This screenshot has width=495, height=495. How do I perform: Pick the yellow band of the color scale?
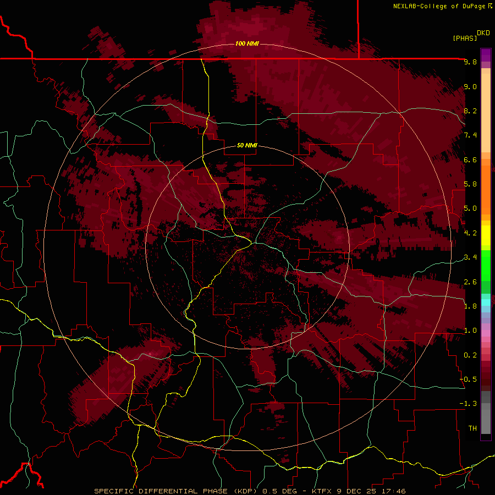coord(486,235)
